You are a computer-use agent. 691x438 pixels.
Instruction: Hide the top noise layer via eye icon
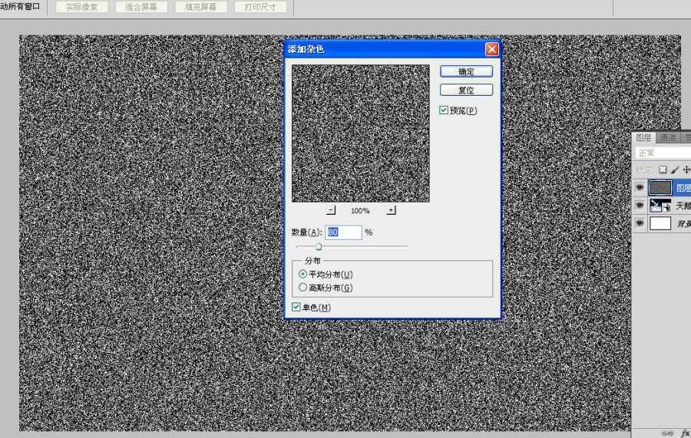(640, 187)
